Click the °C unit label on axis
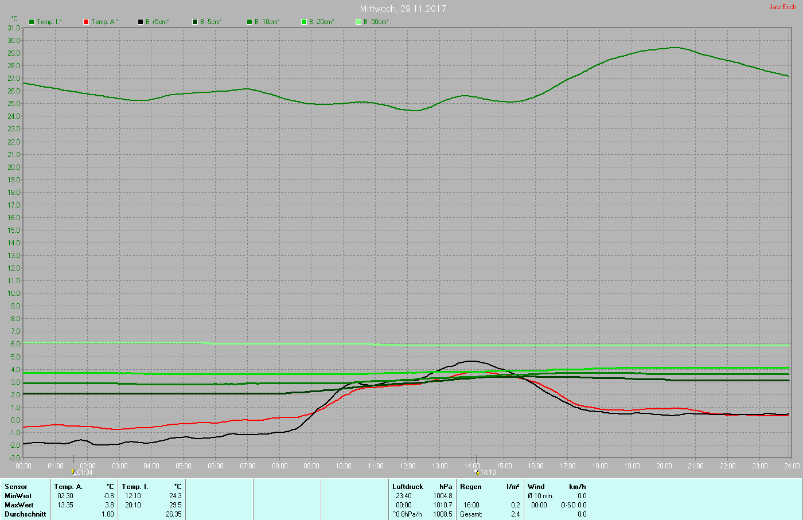The height and width of the screenshot is (520, 803). pyautogui.click(x=14, y=19)
